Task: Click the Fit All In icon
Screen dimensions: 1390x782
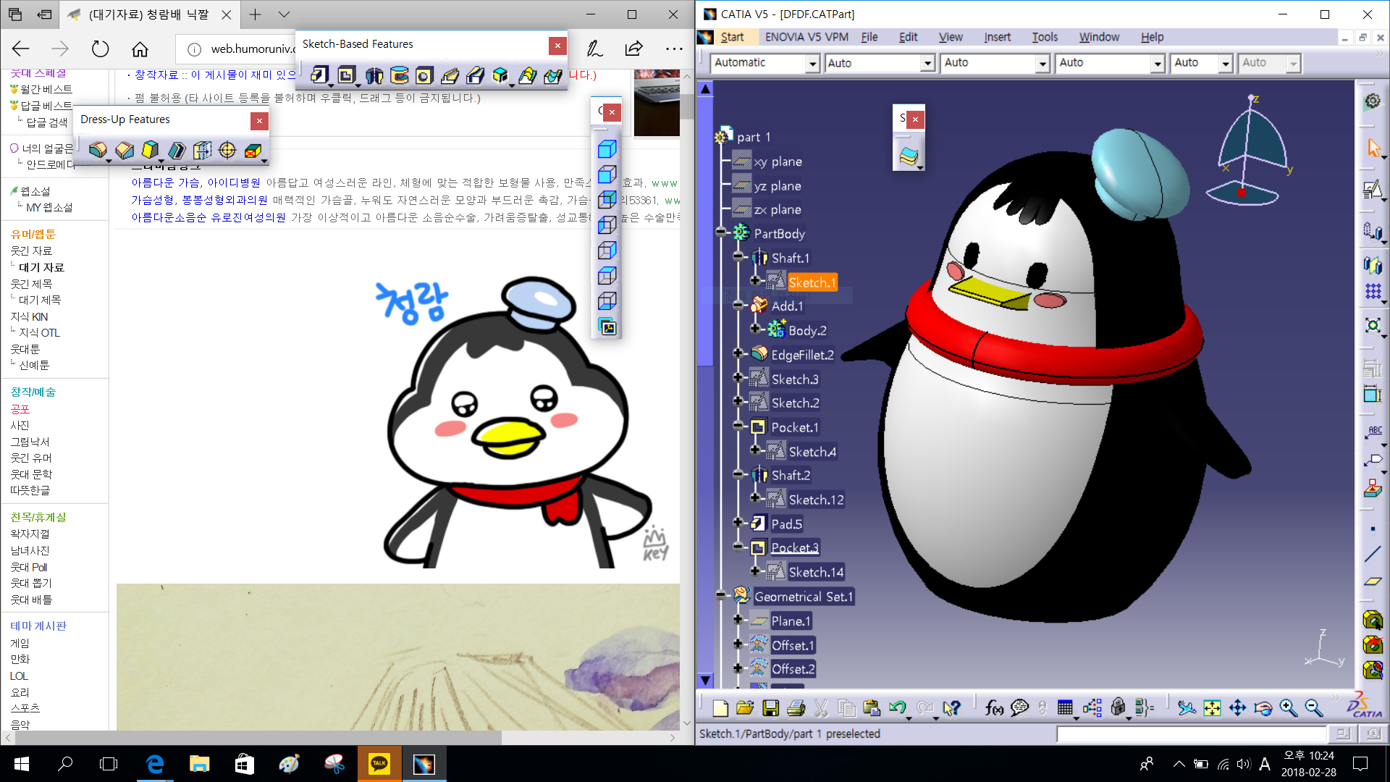Action: pyautogui.click(x=1212, y=708)
